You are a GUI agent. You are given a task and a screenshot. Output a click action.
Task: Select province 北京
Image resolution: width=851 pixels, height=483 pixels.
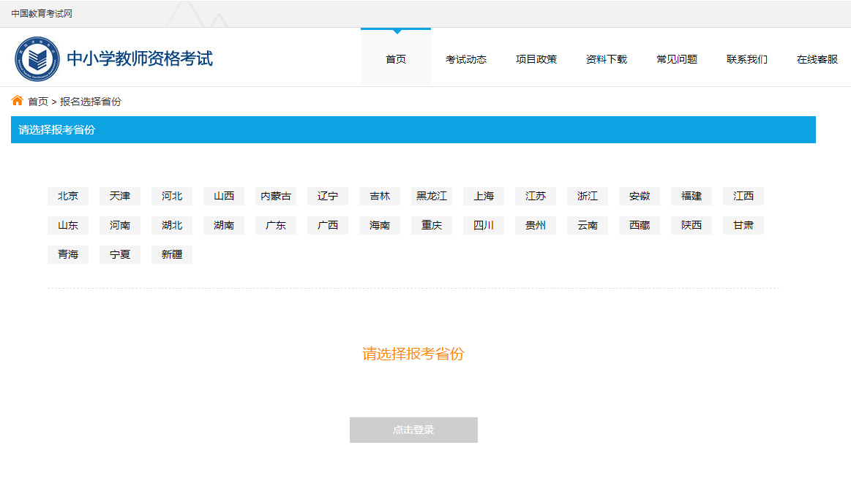tap(68, 196)
